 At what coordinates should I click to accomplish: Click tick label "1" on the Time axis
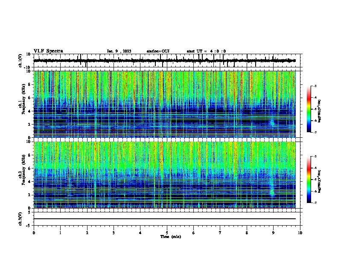coord(60,233)
